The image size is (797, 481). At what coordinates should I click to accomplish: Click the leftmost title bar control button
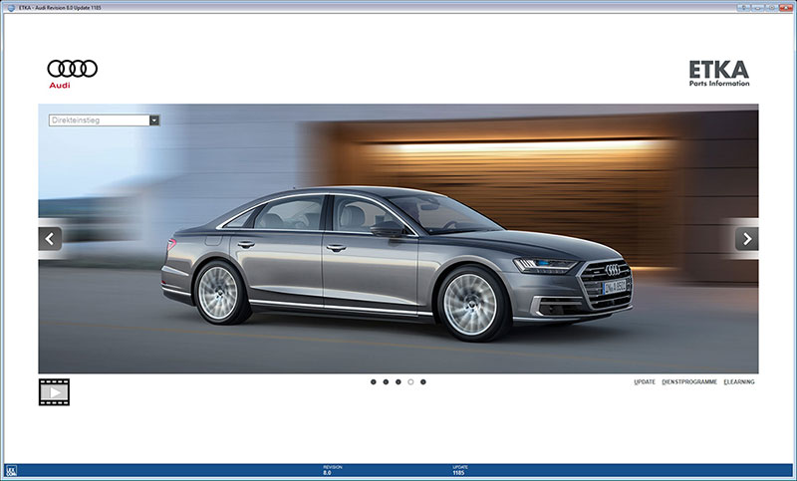744,8
